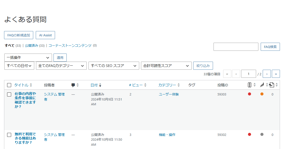Click the FAQ検索 search button

click(270, 47)
